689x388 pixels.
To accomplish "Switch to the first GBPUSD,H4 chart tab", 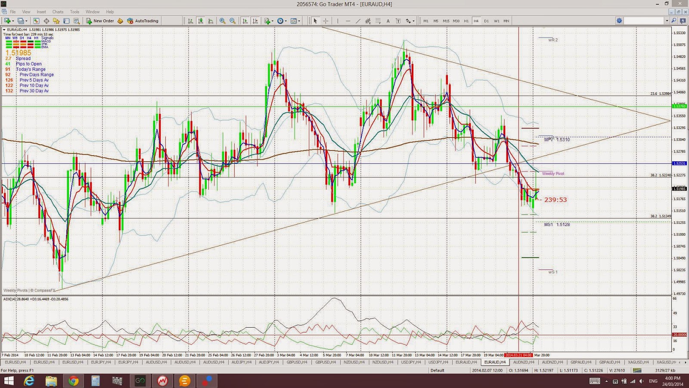I will [297, 362].
